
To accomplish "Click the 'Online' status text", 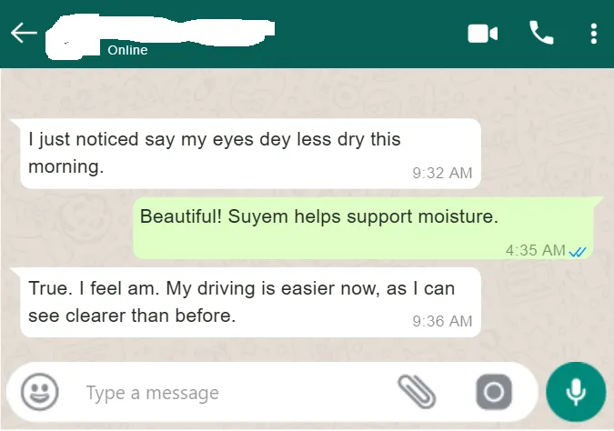I will pos(127,50).
